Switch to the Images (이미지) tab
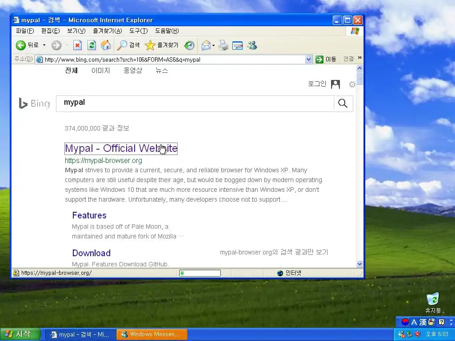 coord(101,71)
